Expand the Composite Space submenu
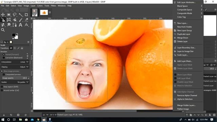 click(x=188, y=10)
